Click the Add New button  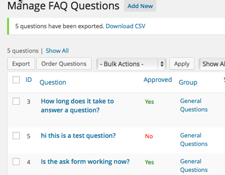[140, 6]
